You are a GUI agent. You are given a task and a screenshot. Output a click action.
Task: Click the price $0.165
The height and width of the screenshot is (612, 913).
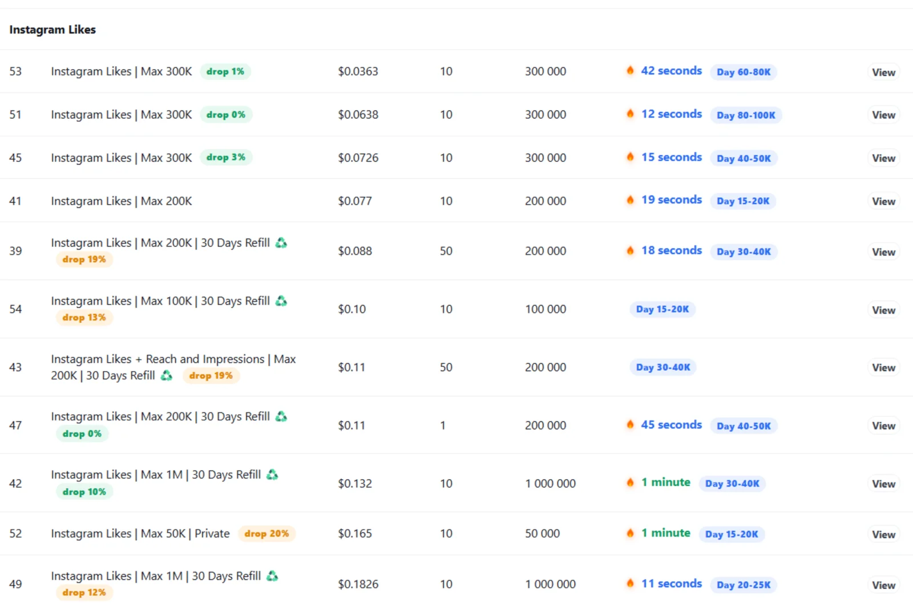(355, 533)
